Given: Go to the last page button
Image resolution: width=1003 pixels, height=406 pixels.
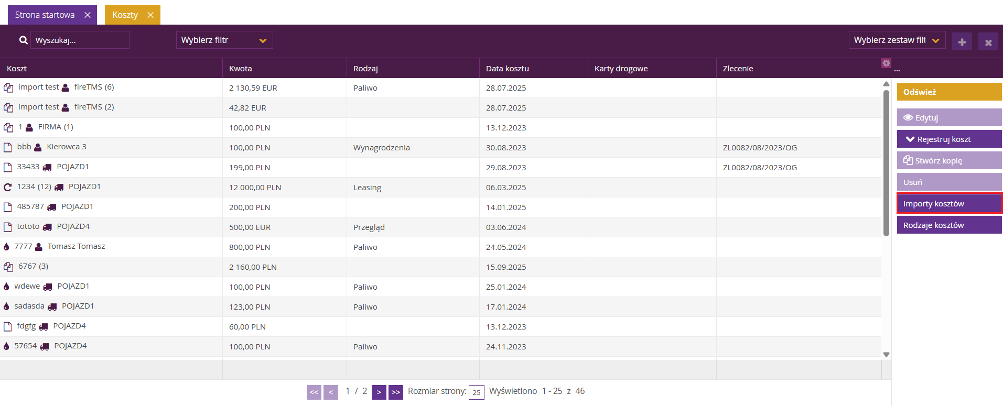Looking at the screenshot, I should [396, 392].
